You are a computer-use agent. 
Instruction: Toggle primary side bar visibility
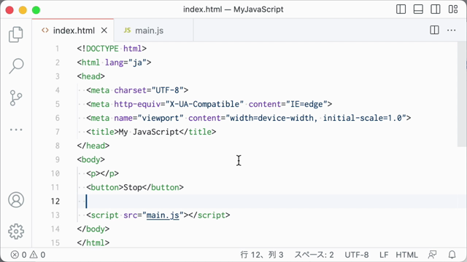[x=401, y=9]
